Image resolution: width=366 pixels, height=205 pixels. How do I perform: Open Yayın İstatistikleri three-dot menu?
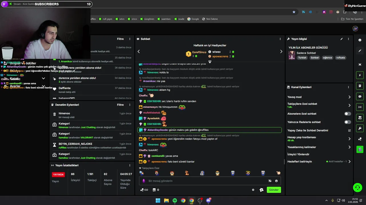click(x=130, y=165)
